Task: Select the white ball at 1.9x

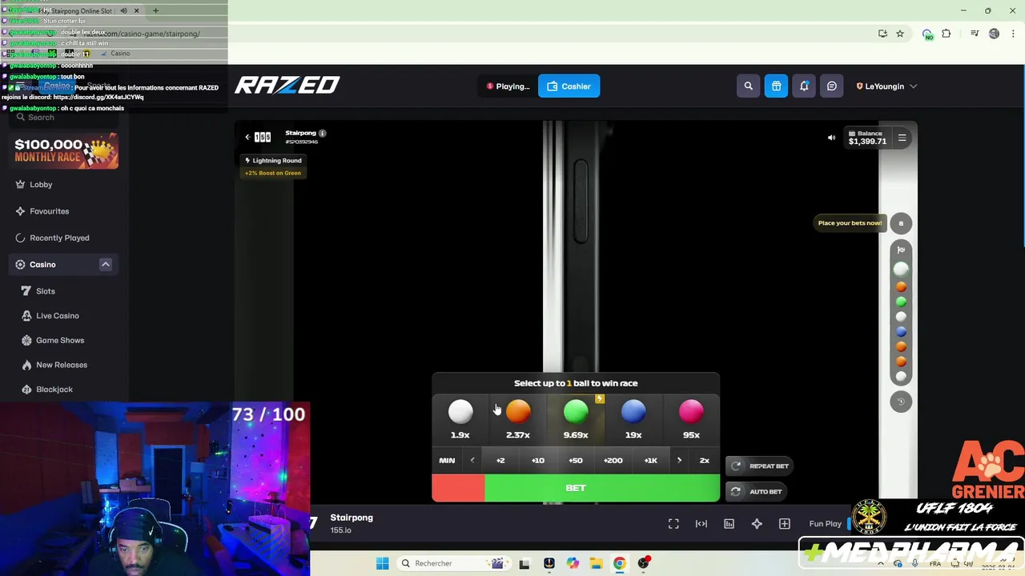Action: pyautogui.click(x=460, y=419)
